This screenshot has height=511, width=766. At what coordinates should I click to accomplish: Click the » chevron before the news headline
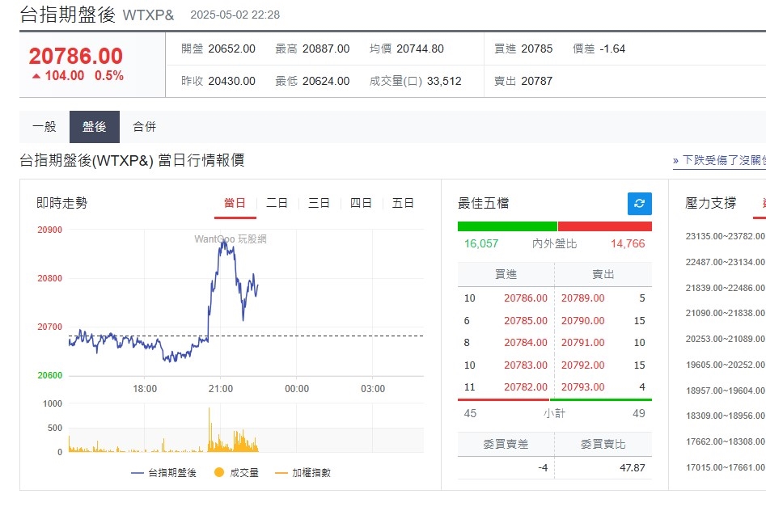(x=675, y=162)
